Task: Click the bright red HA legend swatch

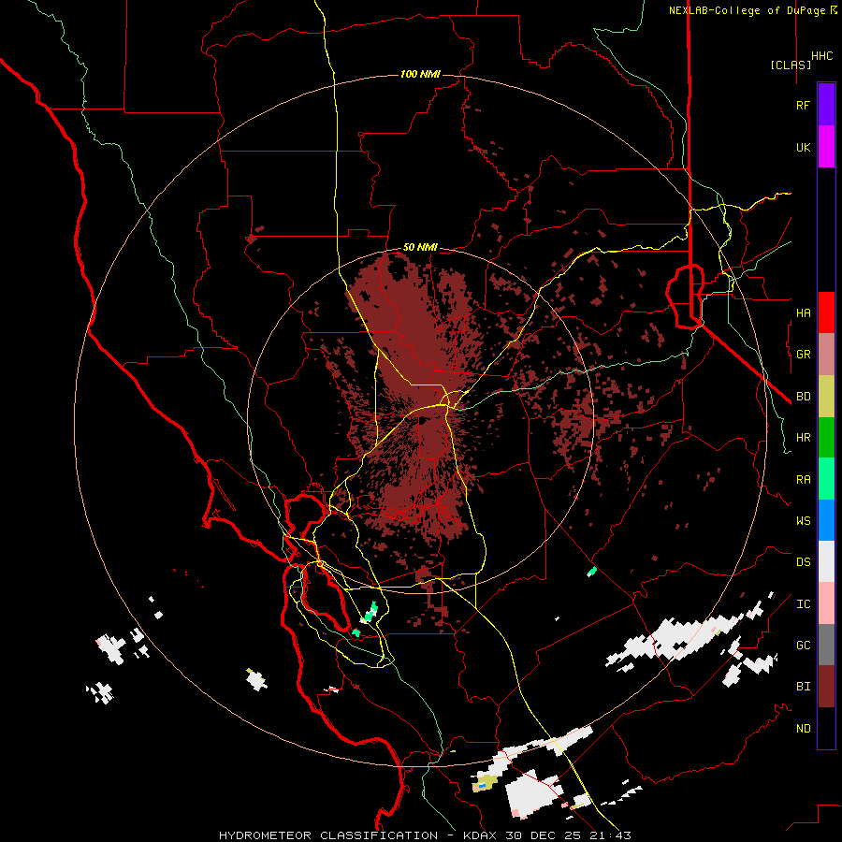Action: coord(826,312)
